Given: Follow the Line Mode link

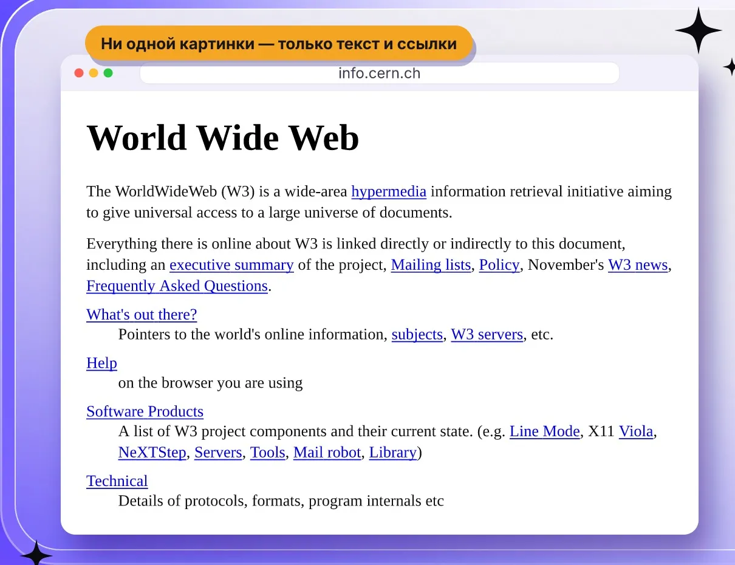Looking at the screenshot, I should coord(545,431).
